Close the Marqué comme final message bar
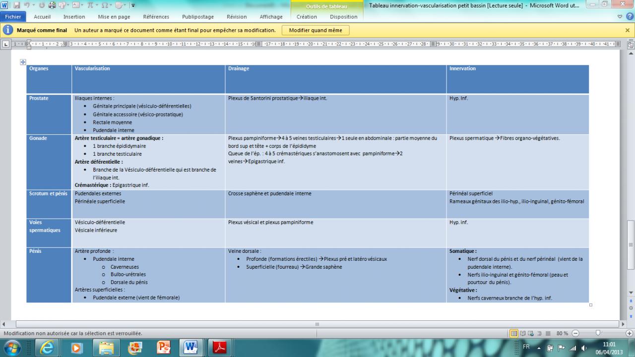635x357 pixels. point(628,30)
